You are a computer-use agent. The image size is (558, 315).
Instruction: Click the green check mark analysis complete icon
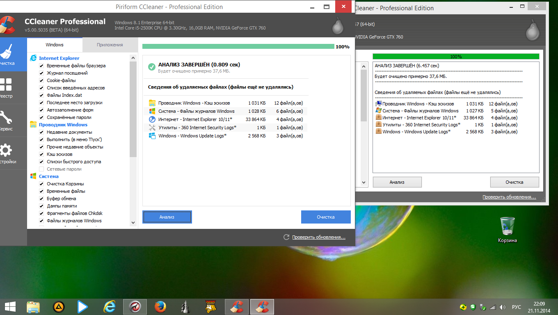point(152,66)
